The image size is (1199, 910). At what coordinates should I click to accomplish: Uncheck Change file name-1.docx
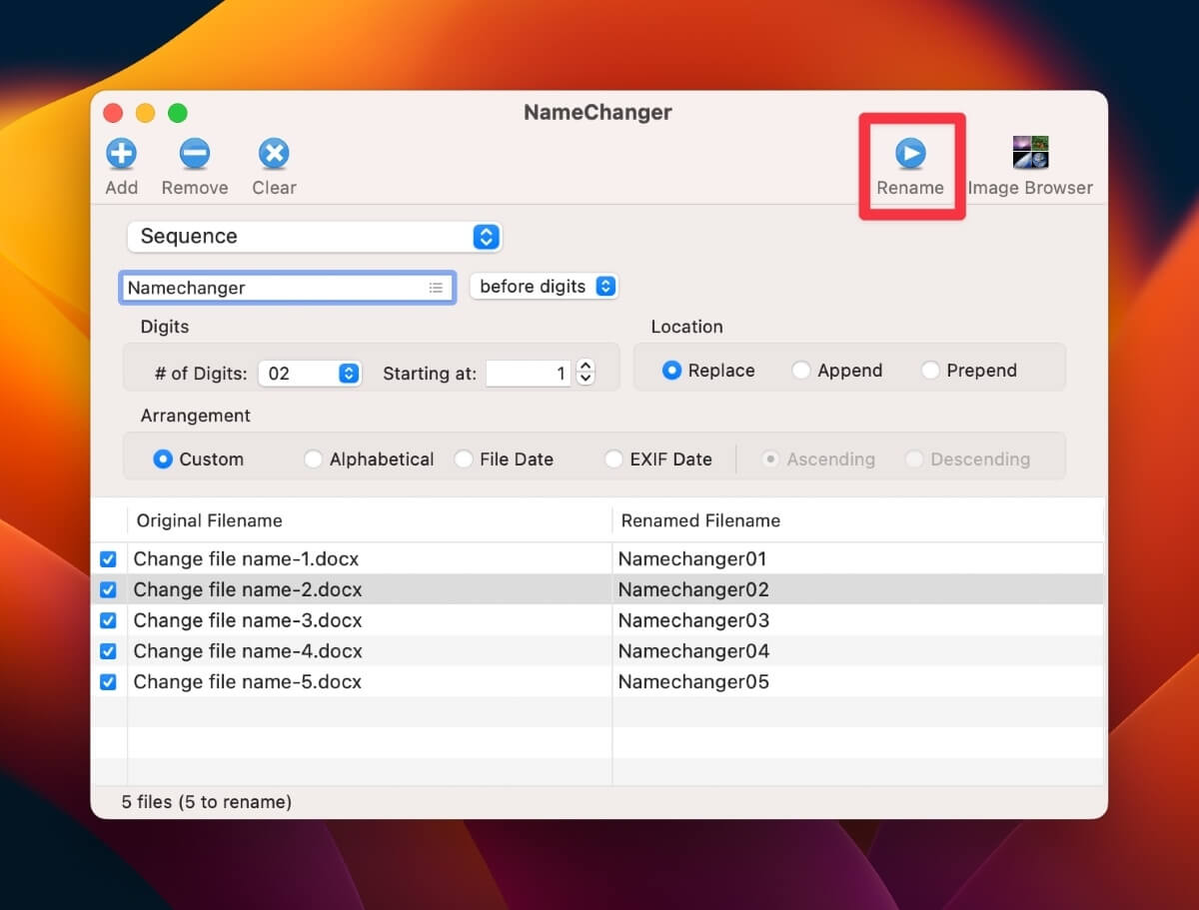[108, 558]
